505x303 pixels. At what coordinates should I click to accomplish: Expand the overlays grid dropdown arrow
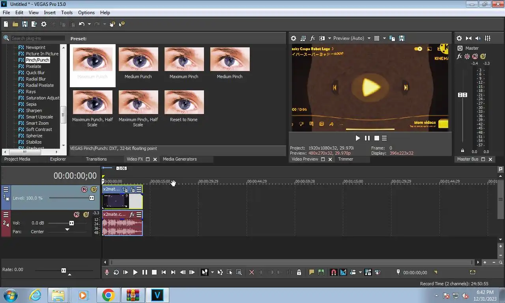pos(383,38)
